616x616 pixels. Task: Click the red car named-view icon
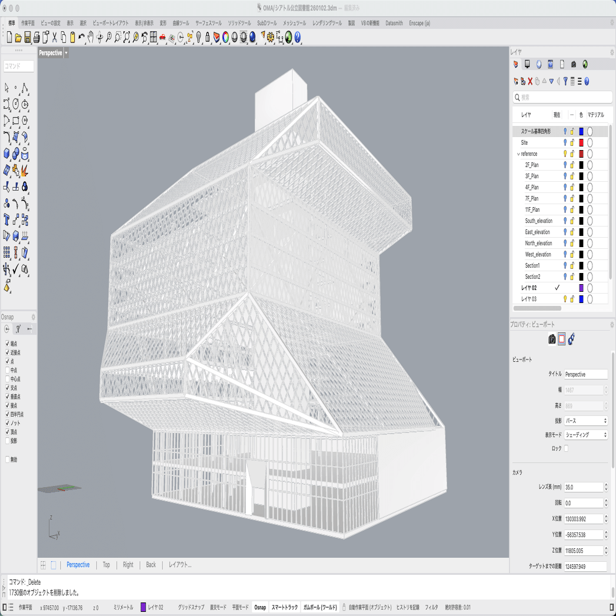tap(162, 38)
